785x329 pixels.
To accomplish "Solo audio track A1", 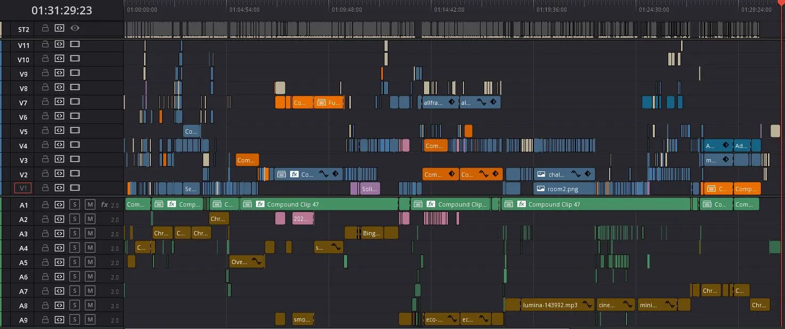I will (x=75, y=204).
